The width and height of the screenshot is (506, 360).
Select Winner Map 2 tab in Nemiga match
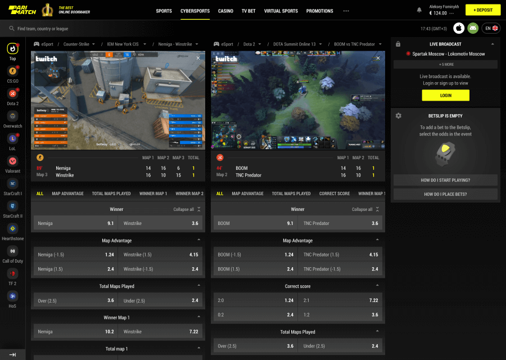189,193
